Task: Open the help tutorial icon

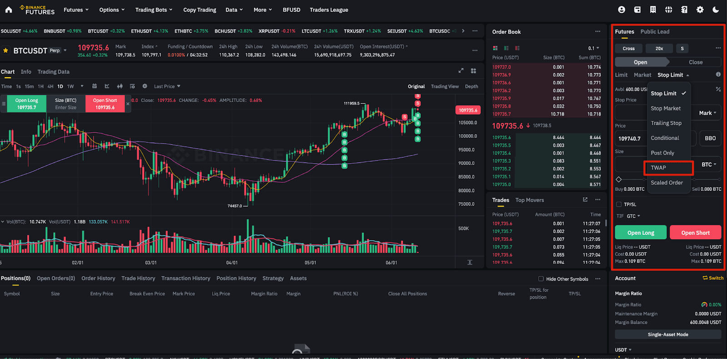Action: click(x=684, y=10)
